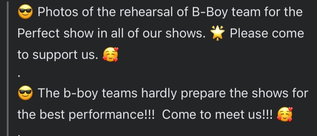Viewport: 317px width, 136px height.
Task: Click the hearts face emoji after "meet us!!!"
Action: [284, 115]
